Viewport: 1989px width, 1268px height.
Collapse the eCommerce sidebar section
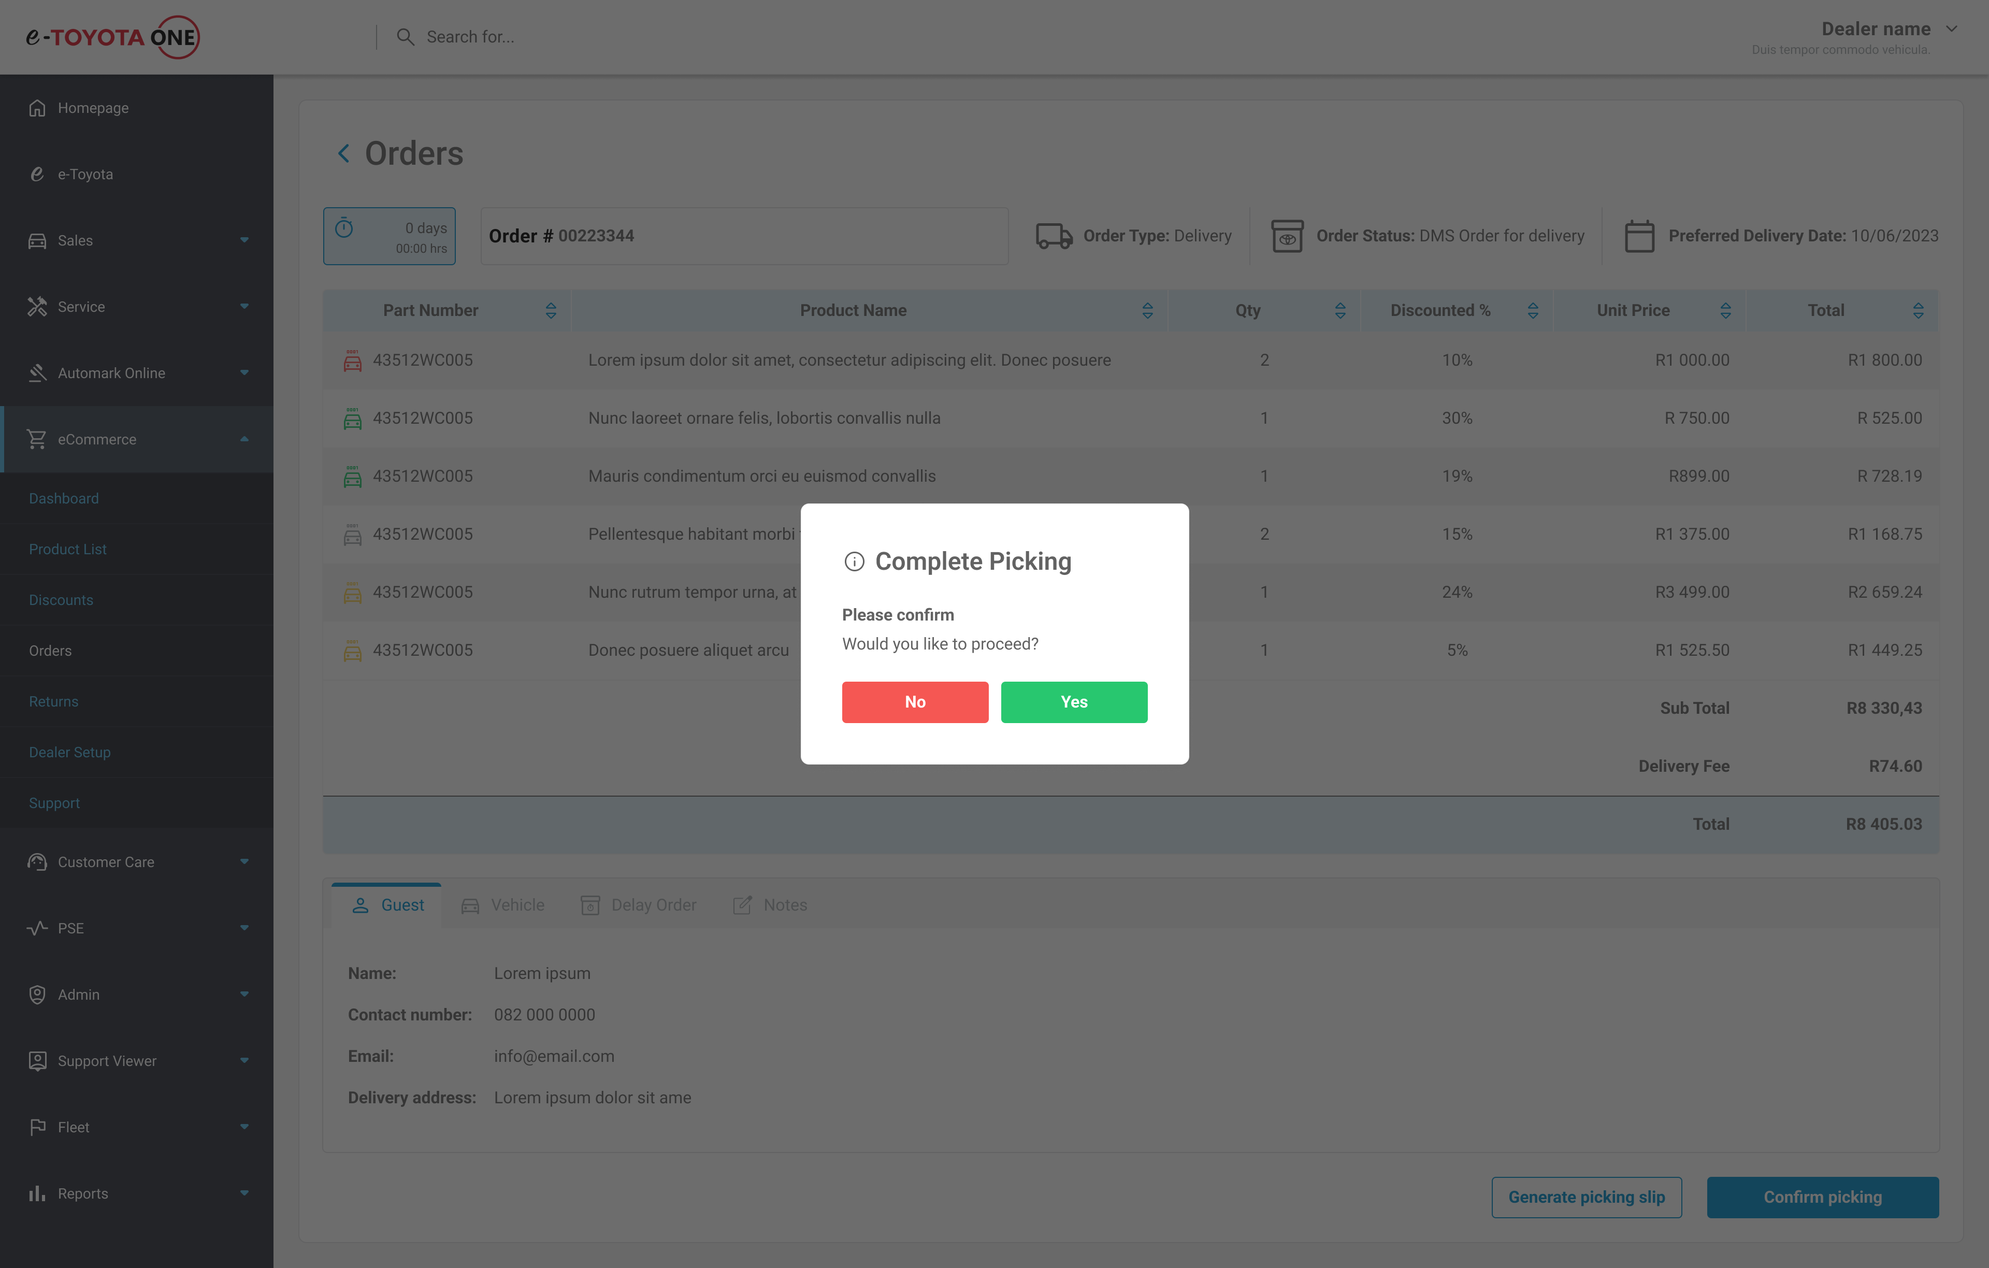[x=243, y=439]
